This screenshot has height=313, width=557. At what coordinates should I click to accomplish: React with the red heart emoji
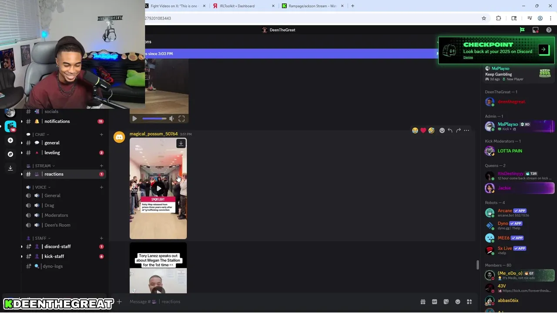coord(423,130)
